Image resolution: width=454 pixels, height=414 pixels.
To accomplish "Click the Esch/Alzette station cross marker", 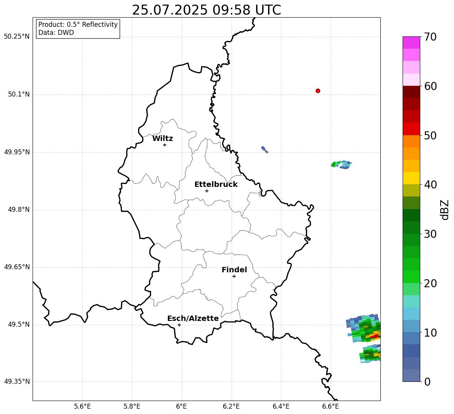I will (179, 325).
